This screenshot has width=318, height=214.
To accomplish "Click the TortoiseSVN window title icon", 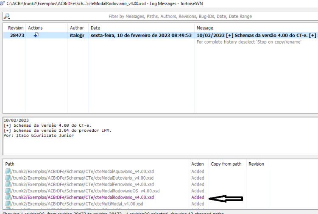I will tap(2, 3).
